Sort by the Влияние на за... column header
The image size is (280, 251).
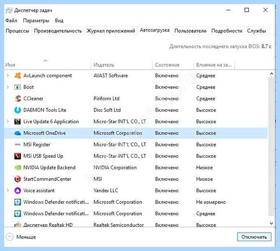(x=214, y=65)
